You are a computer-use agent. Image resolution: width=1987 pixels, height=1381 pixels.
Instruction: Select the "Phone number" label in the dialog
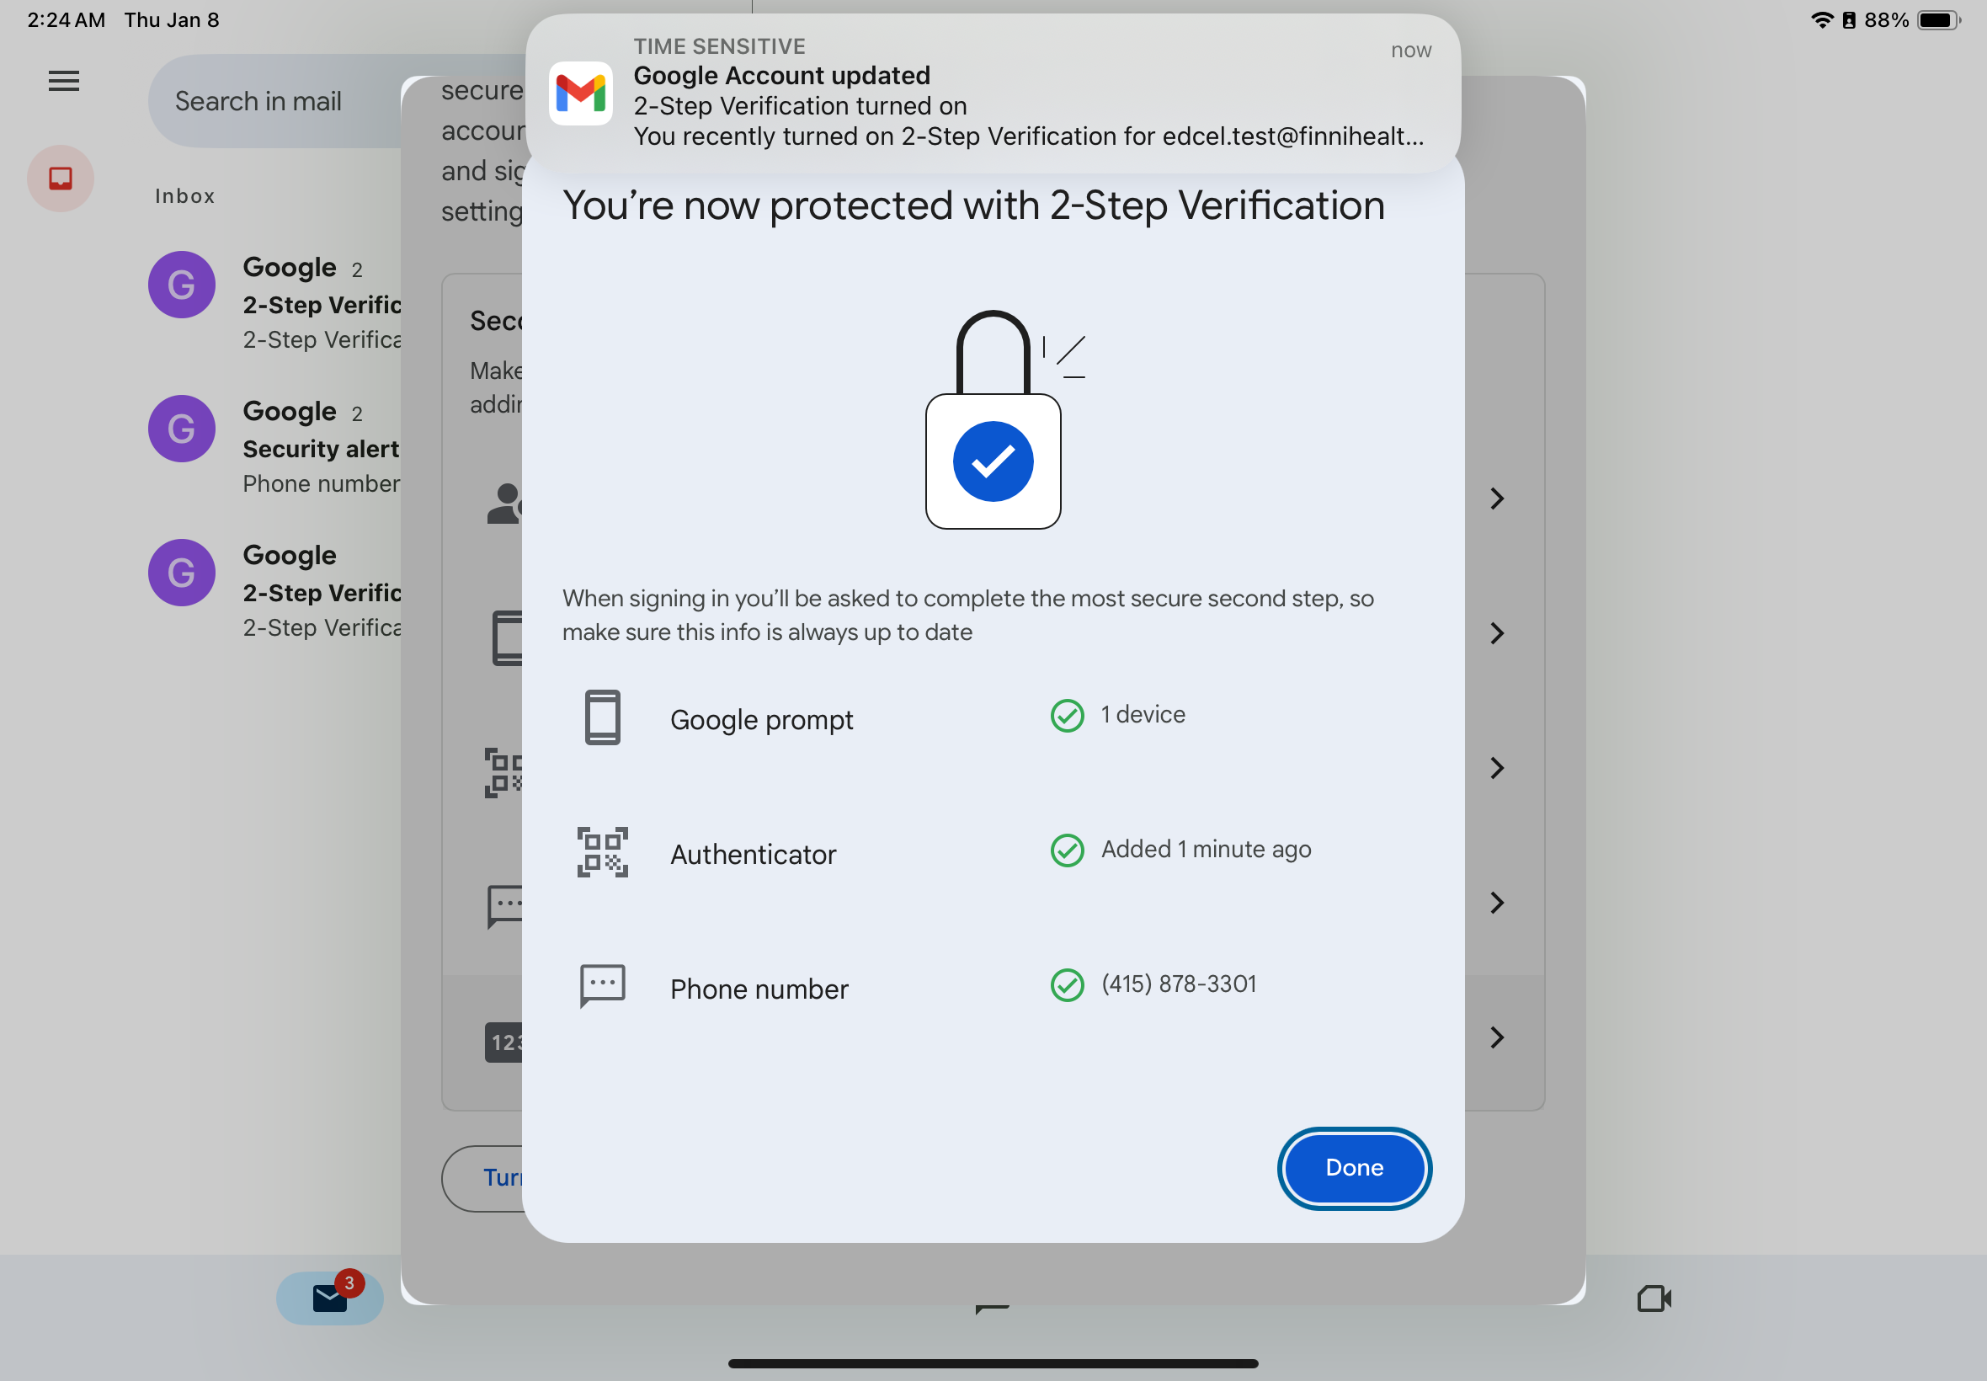(x=759, y=989)
